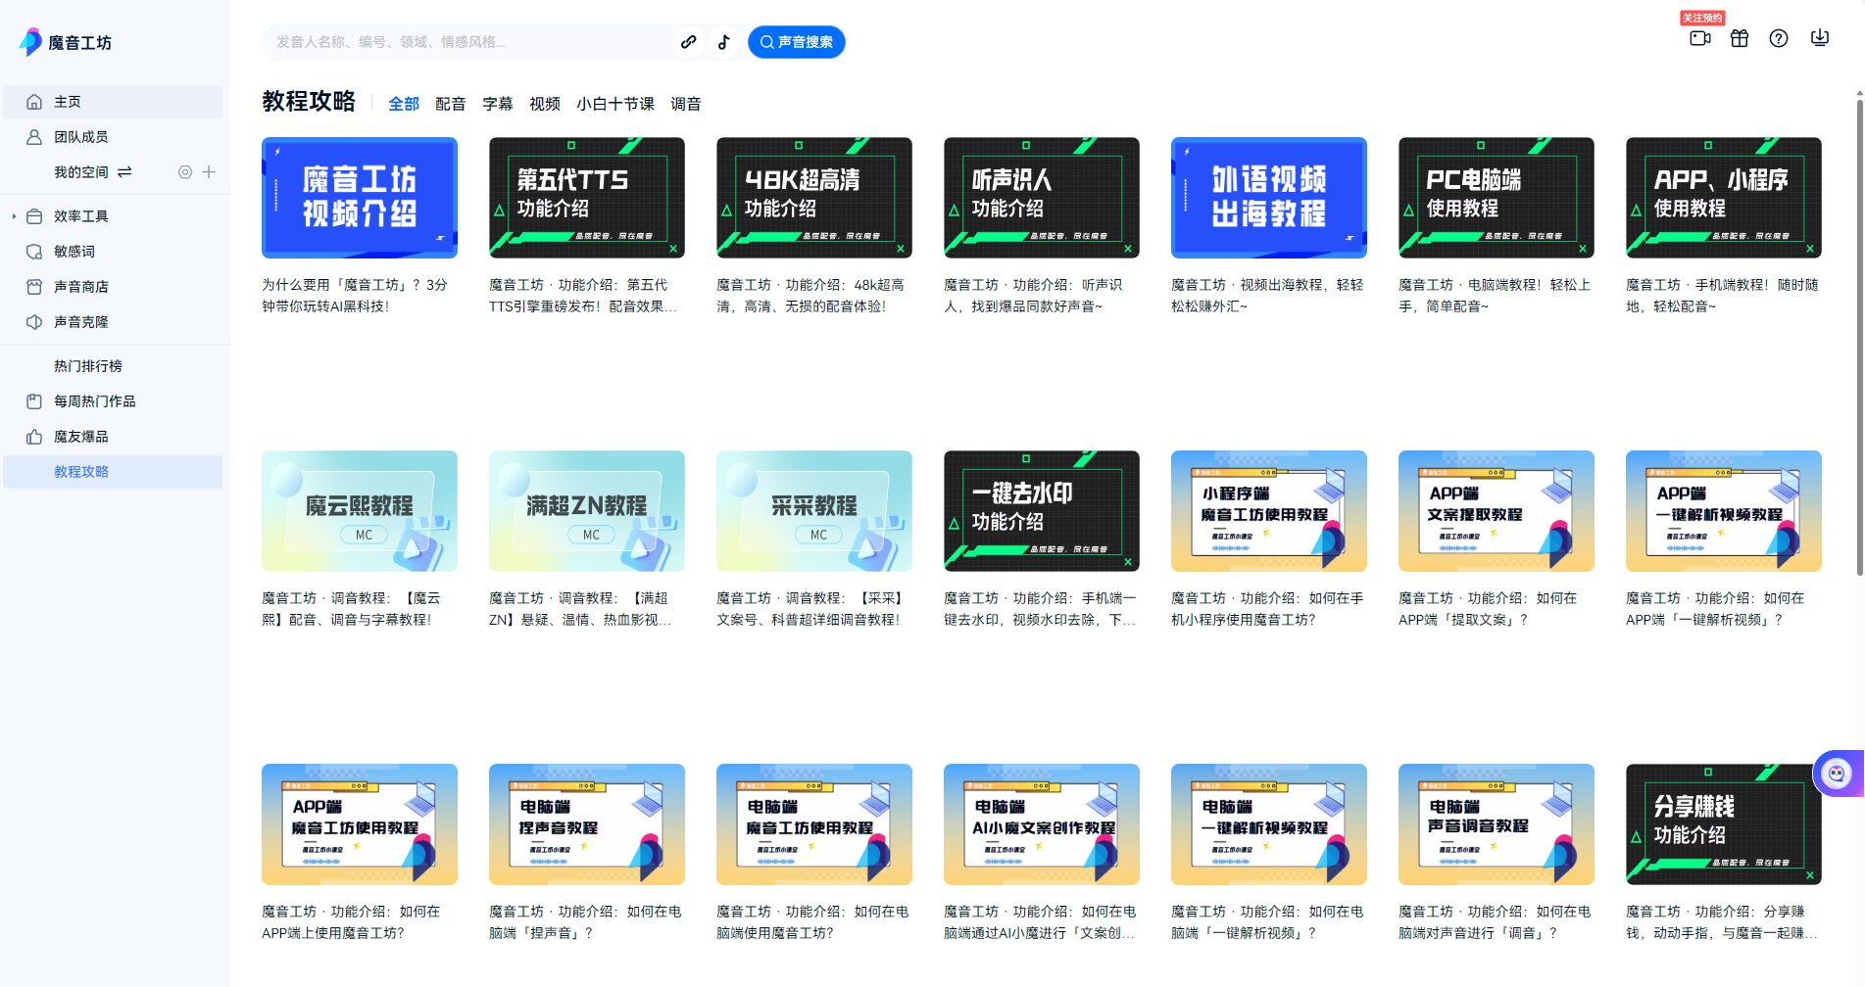Open 电脑端魔音工坊使用教程 thumbnail
The image size is (1865, 987).
814,824
